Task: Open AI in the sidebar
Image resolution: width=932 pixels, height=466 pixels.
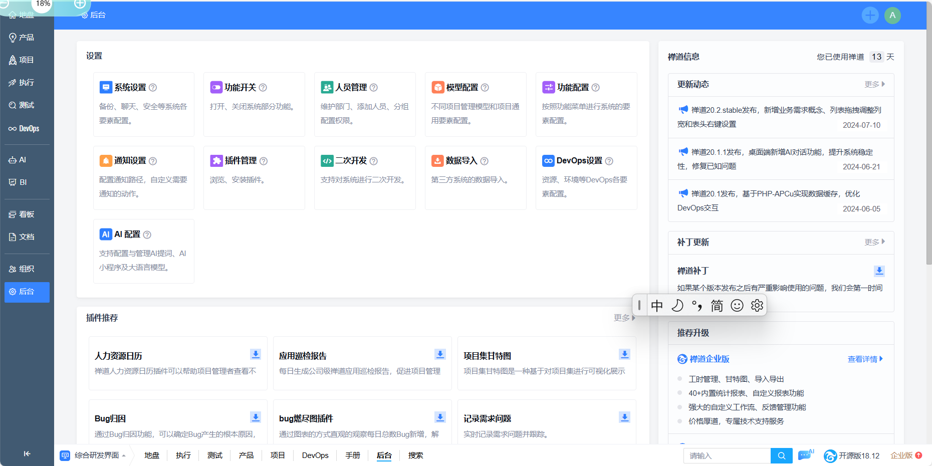Action: (x=27, y=159)
